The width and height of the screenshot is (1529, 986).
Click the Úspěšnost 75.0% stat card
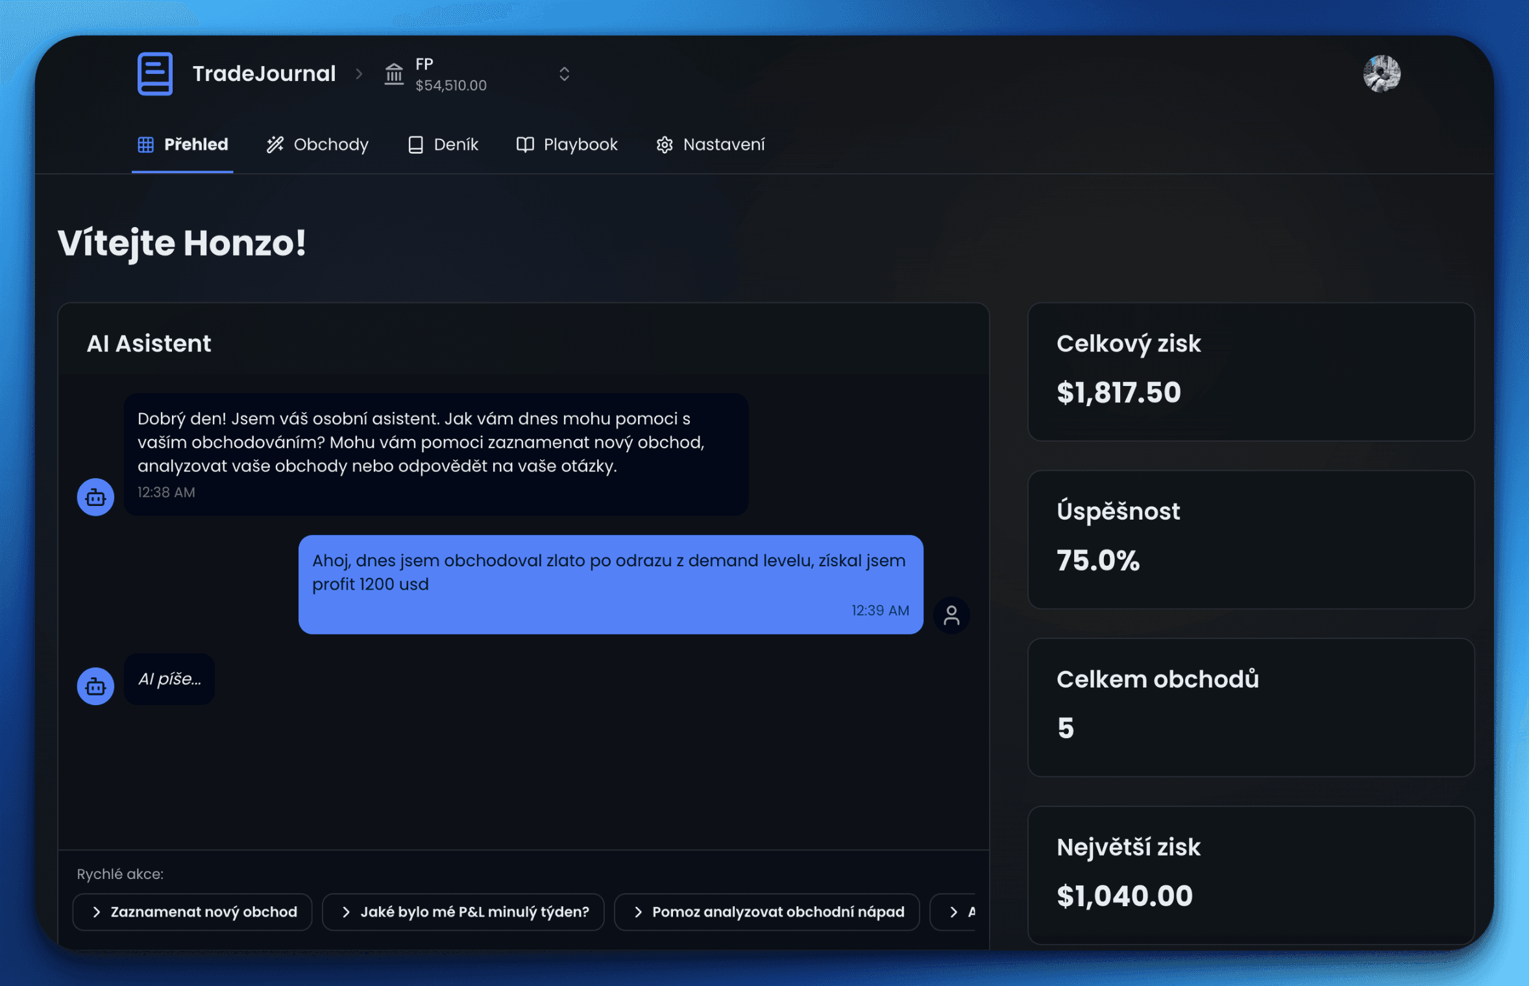tap(1251, 540)
